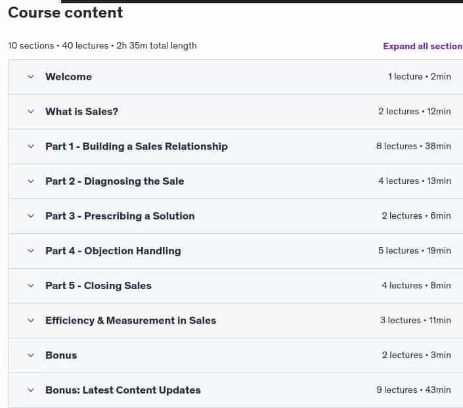Click chevron beside Efficiency & Measurement in Sales
The width and height of the screenshot is (463, 408).
pos(31,321)
